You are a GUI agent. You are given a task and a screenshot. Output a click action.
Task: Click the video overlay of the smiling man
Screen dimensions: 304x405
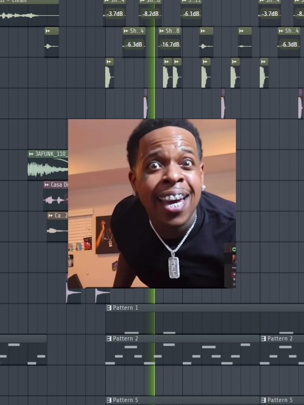pos(152,204)
